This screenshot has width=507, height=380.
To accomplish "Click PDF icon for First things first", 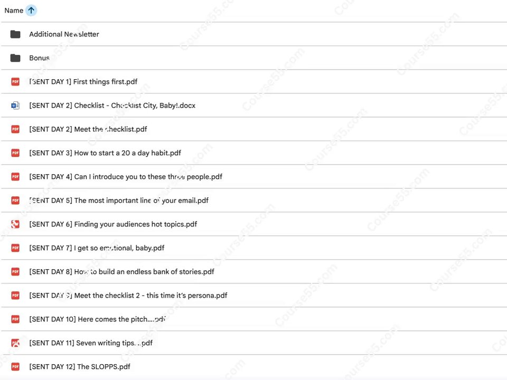I will pyautogui.click(x=15, y=81).
